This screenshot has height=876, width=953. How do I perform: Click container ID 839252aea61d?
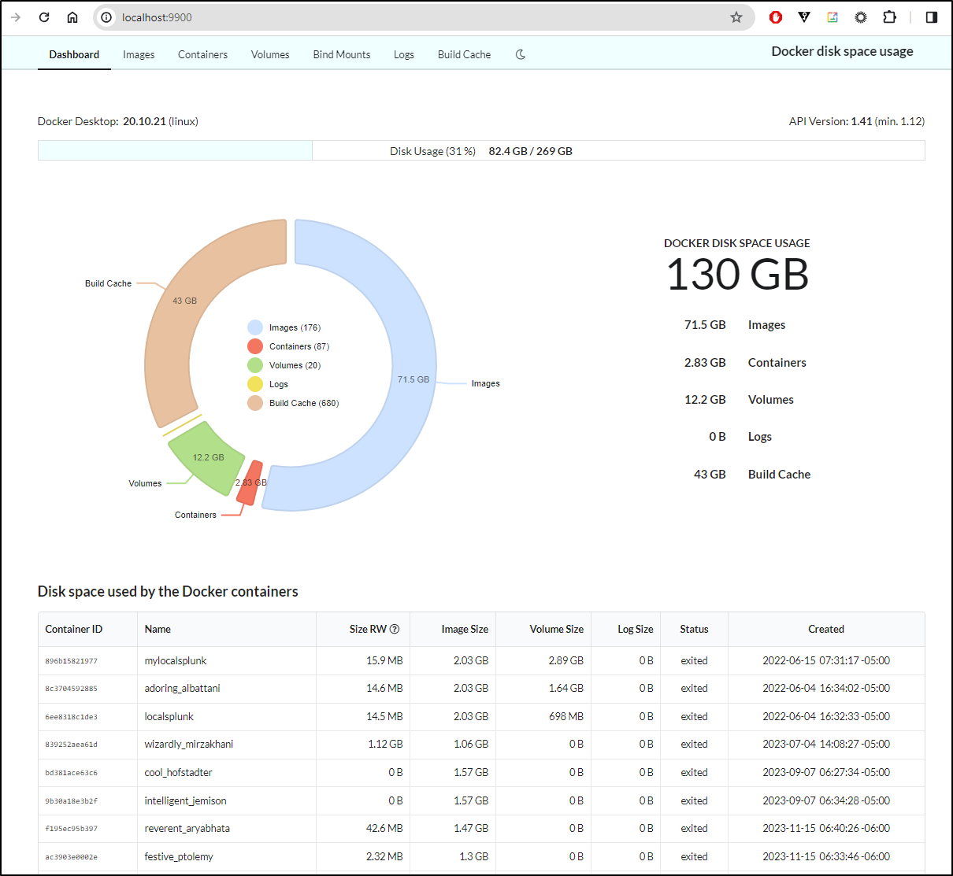pos(72,745)
